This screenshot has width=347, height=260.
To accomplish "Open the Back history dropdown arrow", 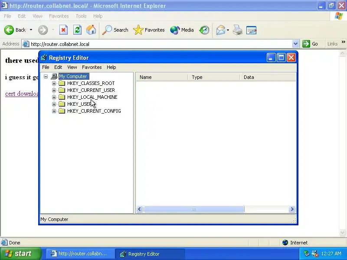I will click(x=31, y=30).
